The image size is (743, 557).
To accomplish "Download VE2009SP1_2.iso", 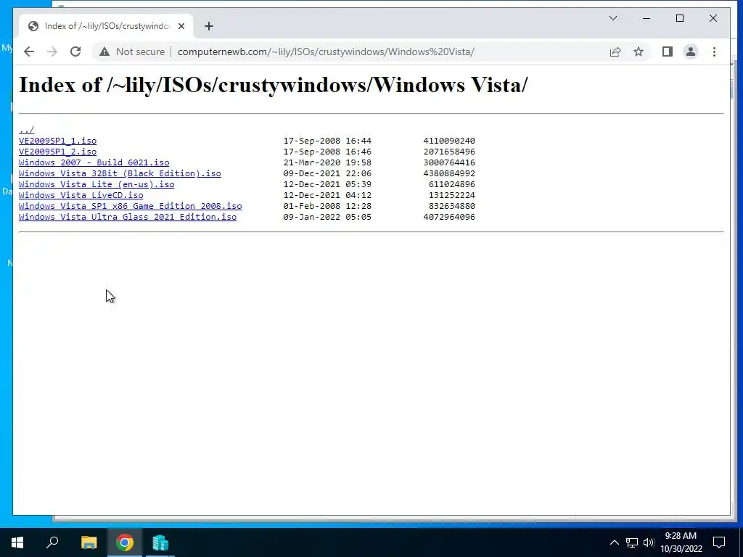I will [x=58, y=152].
